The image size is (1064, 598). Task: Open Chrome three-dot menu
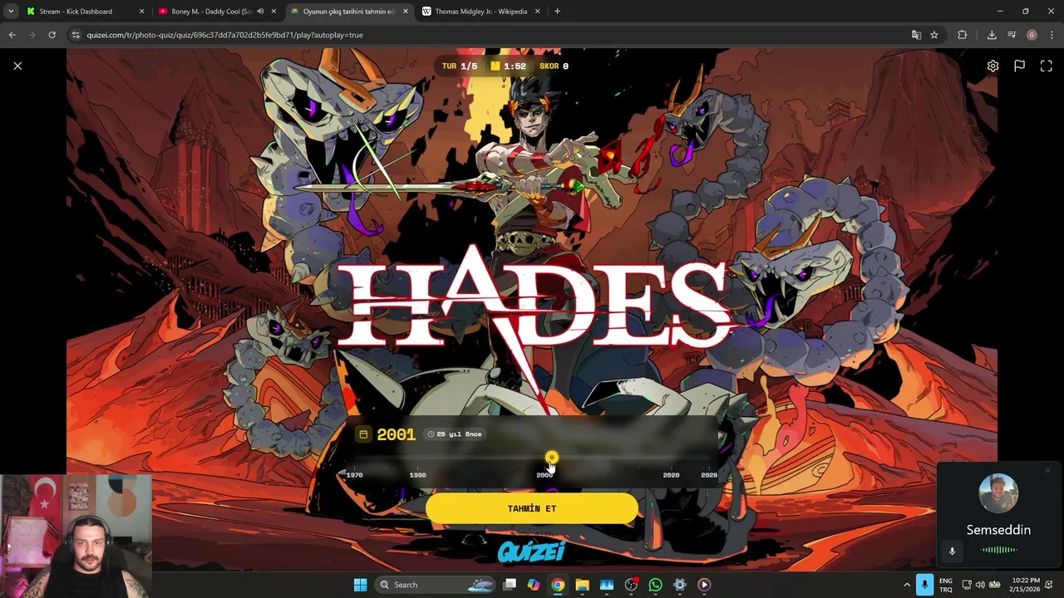point(1052,35)
